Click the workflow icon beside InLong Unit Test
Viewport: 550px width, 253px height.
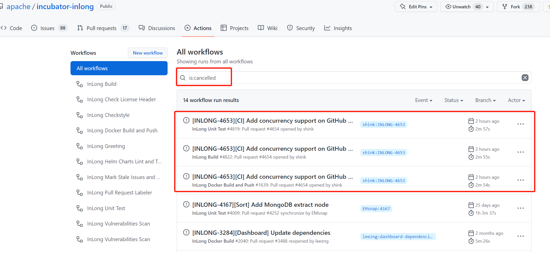coord(80,208)
